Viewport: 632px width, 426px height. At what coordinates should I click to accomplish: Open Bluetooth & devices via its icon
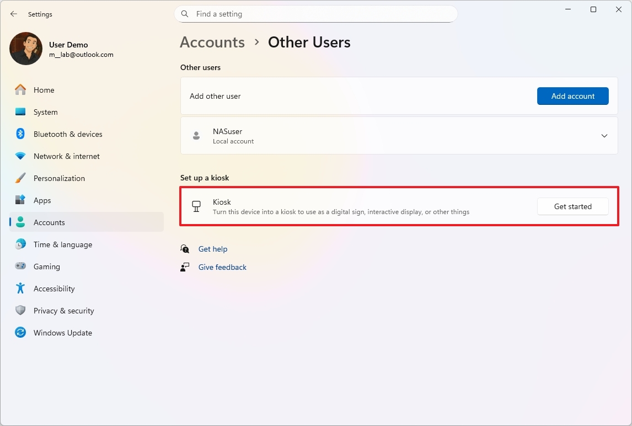point(20,134)
